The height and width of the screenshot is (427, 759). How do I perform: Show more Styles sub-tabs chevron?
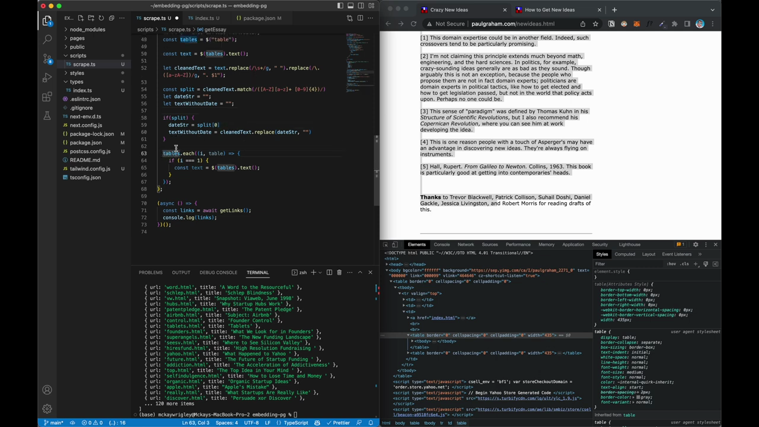pyautogui.click(x=700, y=254)
